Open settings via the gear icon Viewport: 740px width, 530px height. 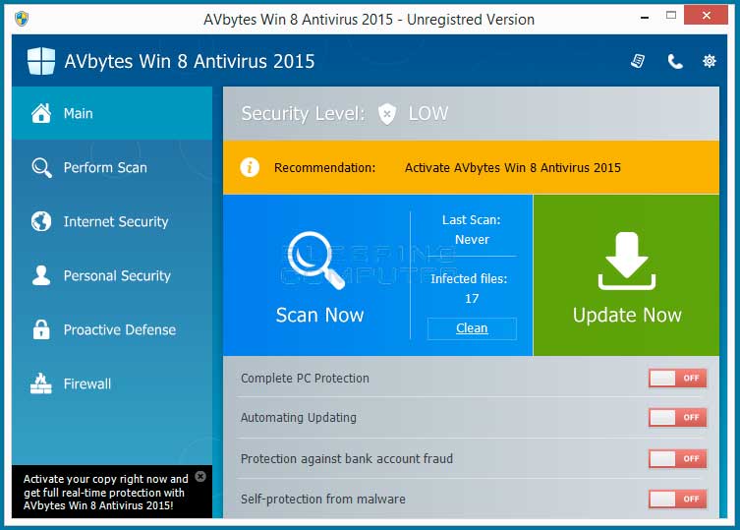(709, 61)
